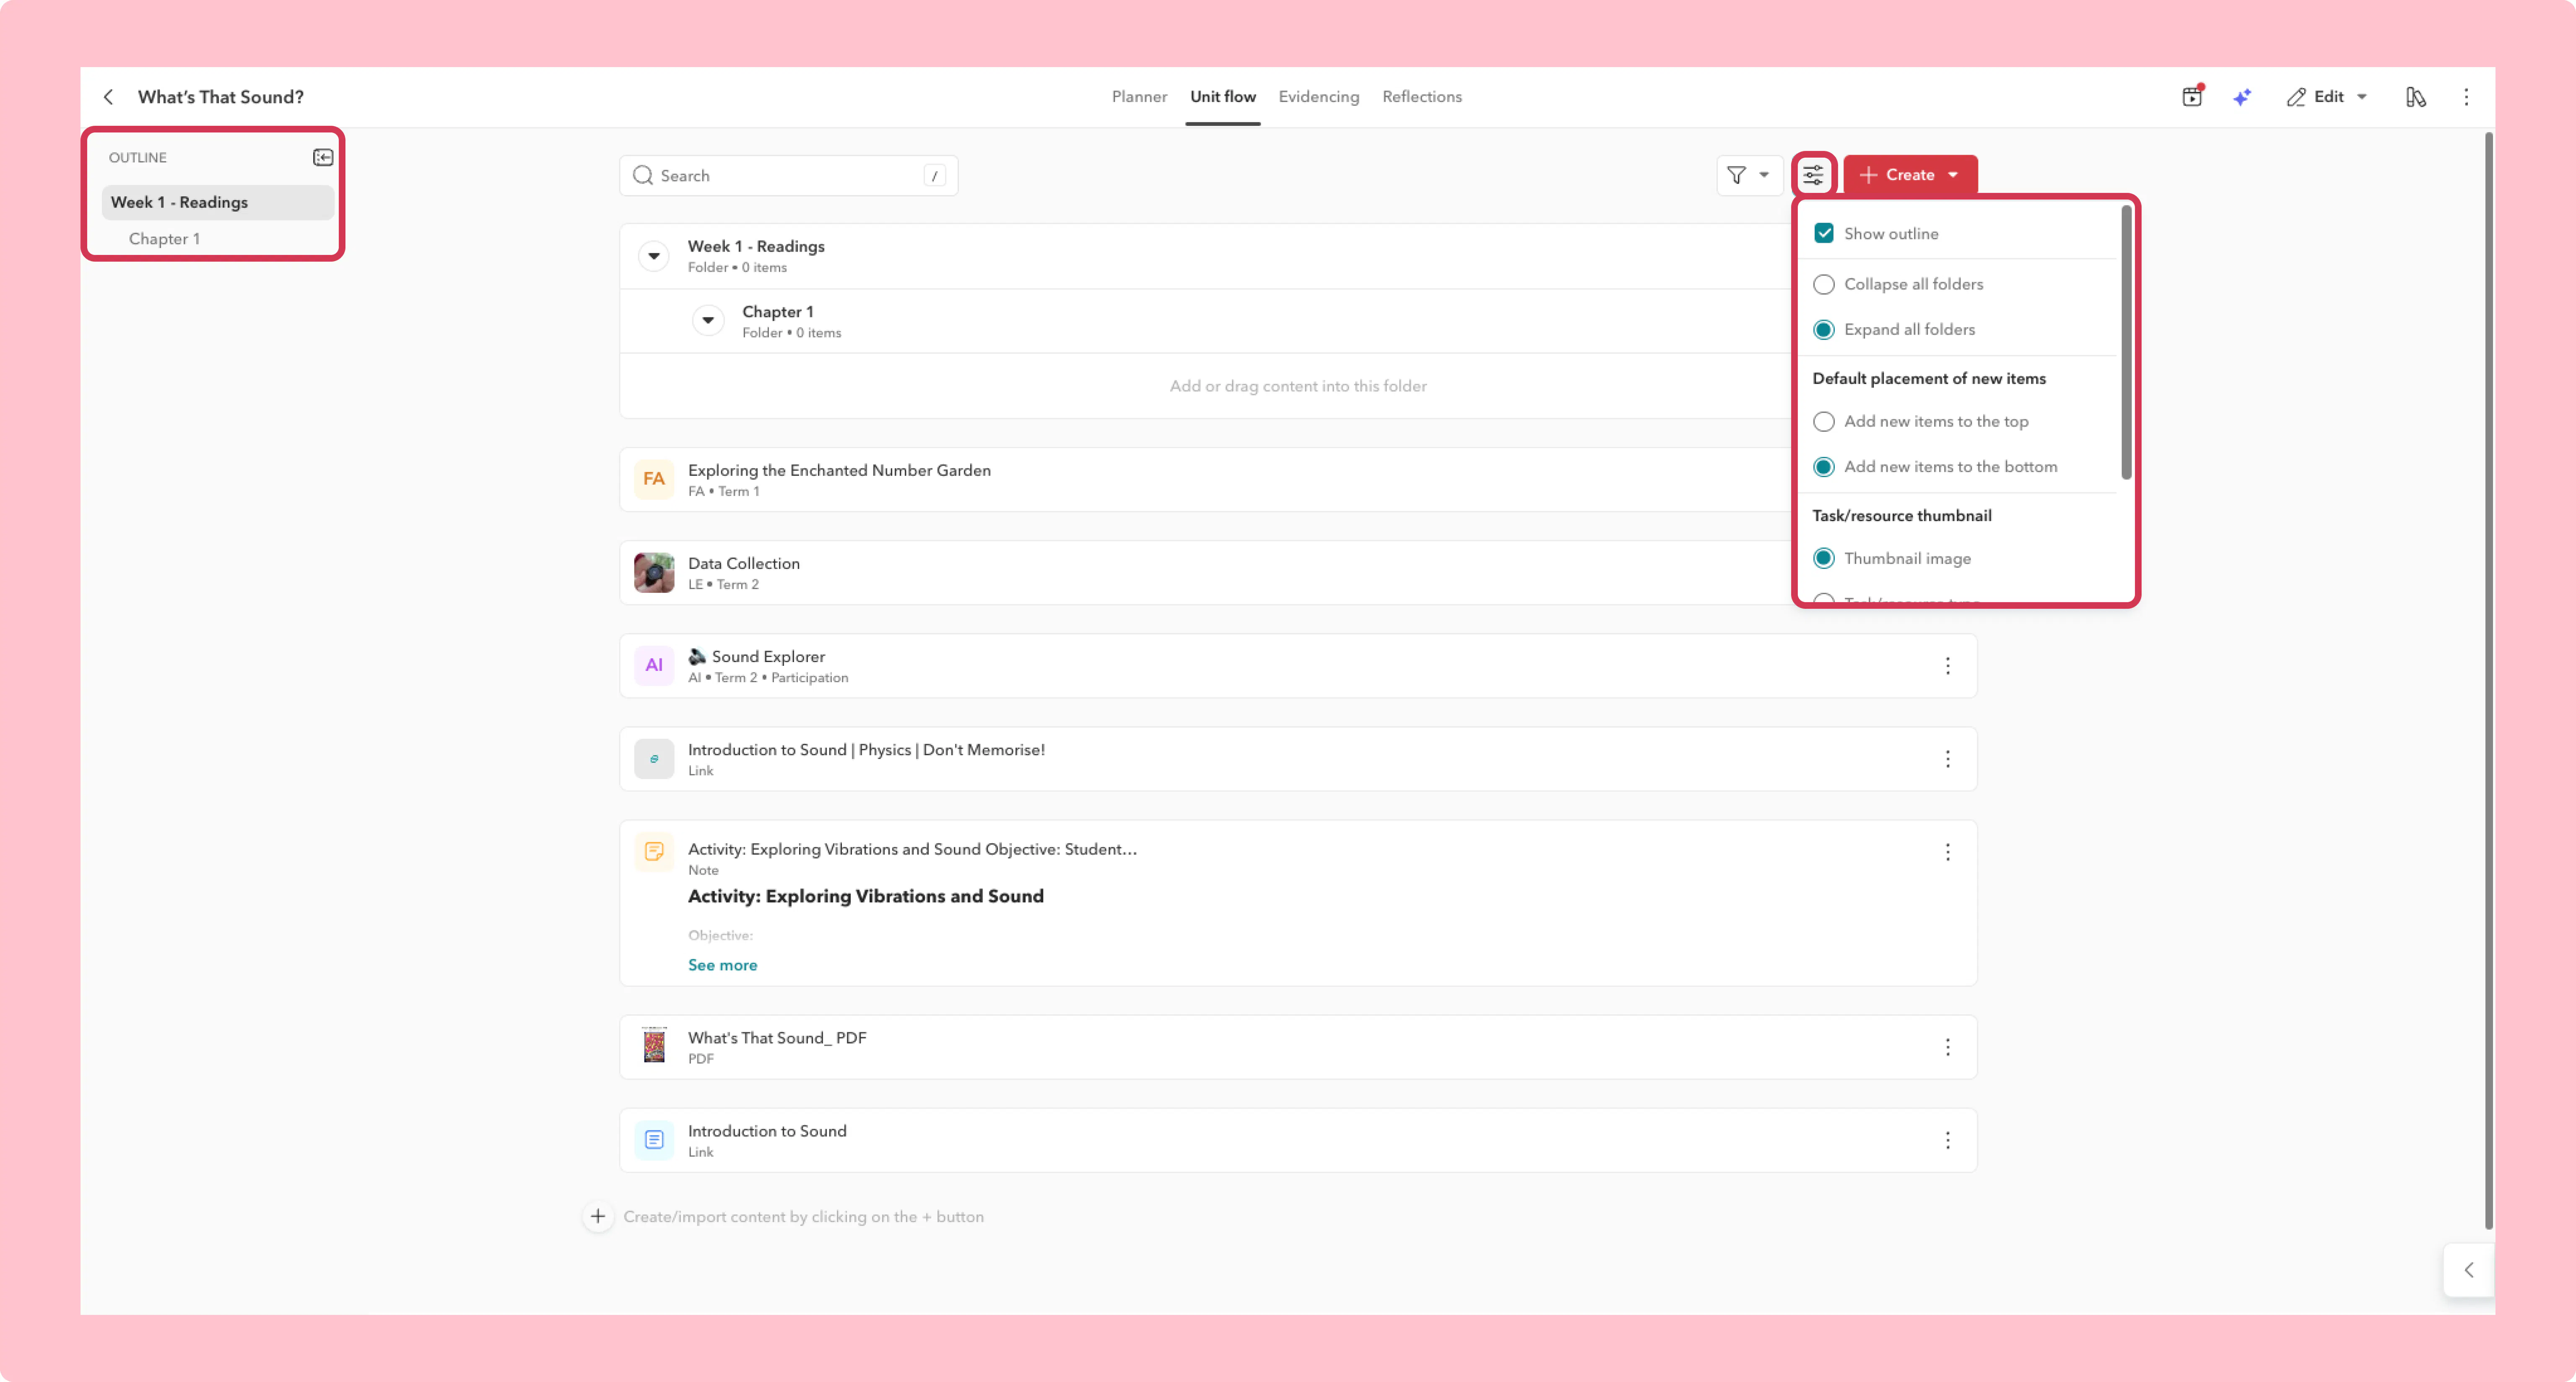Switch to the Evidencing tab
Screen dimensions: 2576x1382
[1318, 97]
